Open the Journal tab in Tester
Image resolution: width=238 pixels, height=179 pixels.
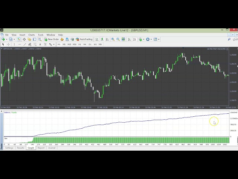pos(51,148)
